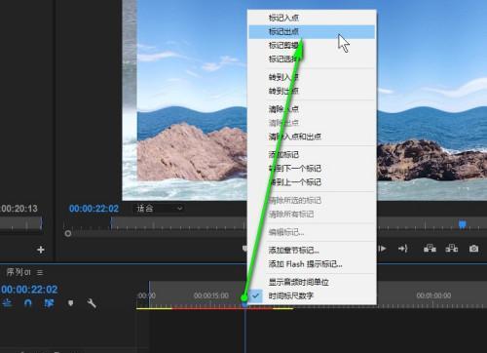Select 标记出点 (Mark Out) in the context menu

coord(312,31)
